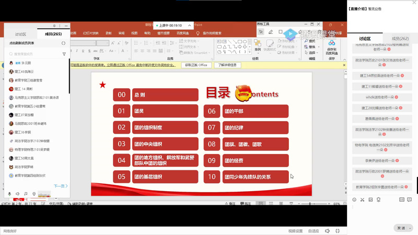Pin the floating member panel
Screen dimensions: 418x235
(x=54, y=26)
